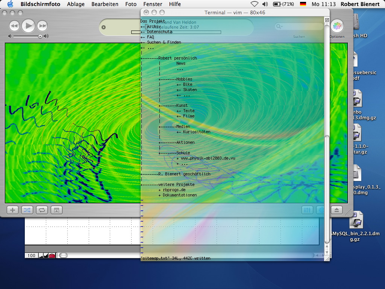
Task: Click the menu bar clock Mo 11:13
Action: 324,4
